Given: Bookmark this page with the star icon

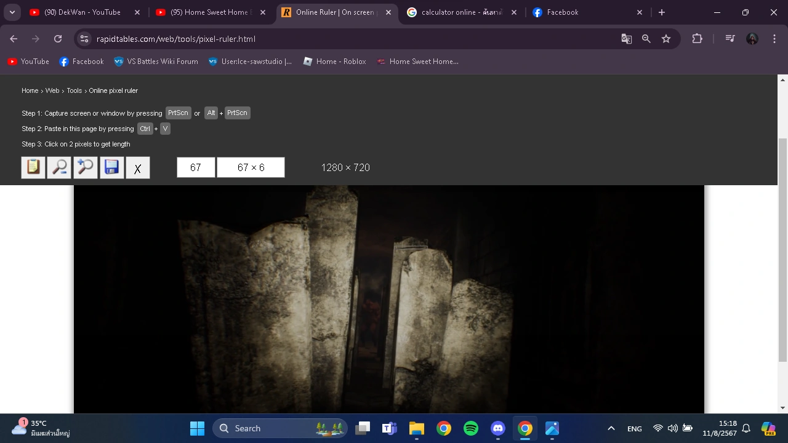Looking at the screenshot, I should click(x=666, y=39).
